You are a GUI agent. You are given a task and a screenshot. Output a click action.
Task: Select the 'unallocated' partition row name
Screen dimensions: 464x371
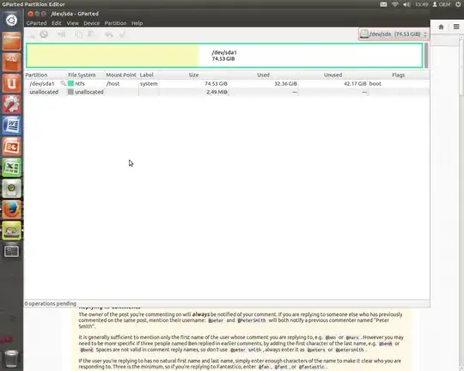(x=44, y=92)
